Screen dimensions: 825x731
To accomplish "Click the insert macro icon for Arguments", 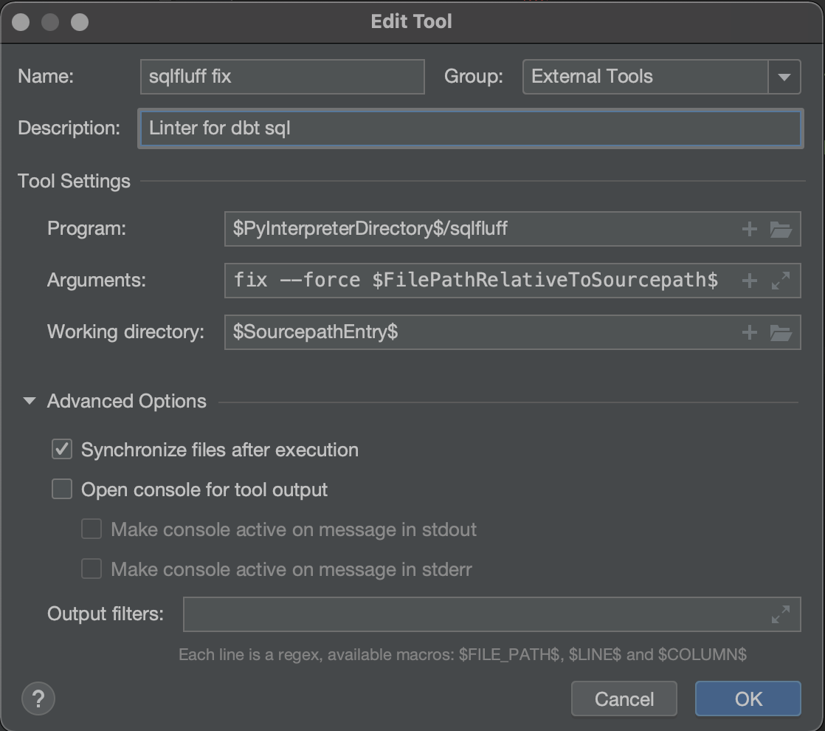I will click(x=749, y=281).
